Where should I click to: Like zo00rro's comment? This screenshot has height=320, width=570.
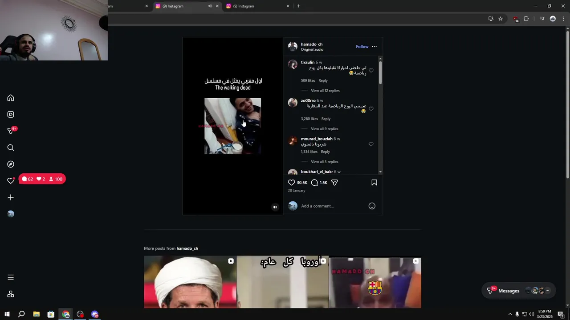371,109
